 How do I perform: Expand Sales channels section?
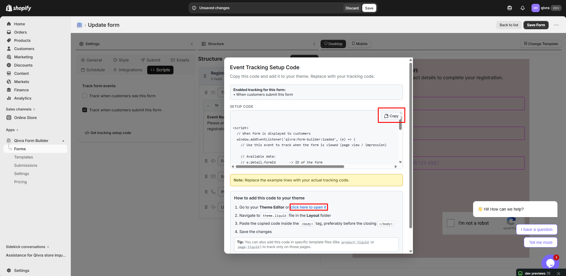coord(20,109)
